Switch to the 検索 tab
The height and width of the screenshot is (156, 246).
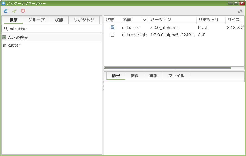14,20
